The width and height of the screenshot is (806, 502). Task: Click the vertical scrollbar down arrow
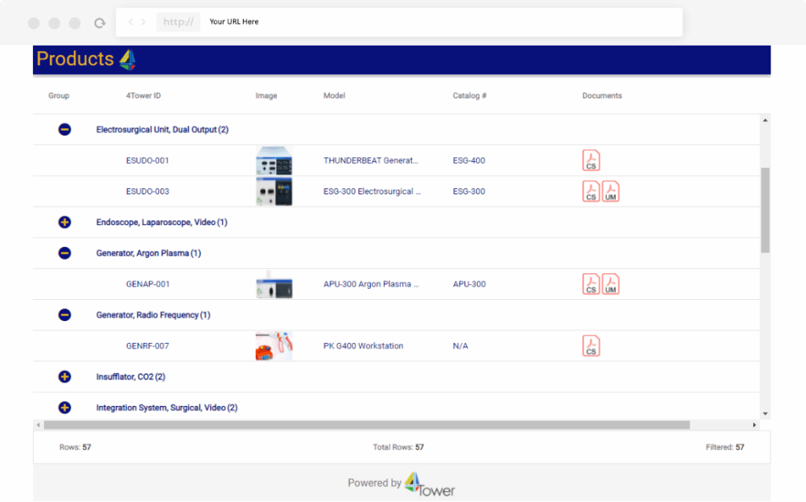tap(765, 414)
